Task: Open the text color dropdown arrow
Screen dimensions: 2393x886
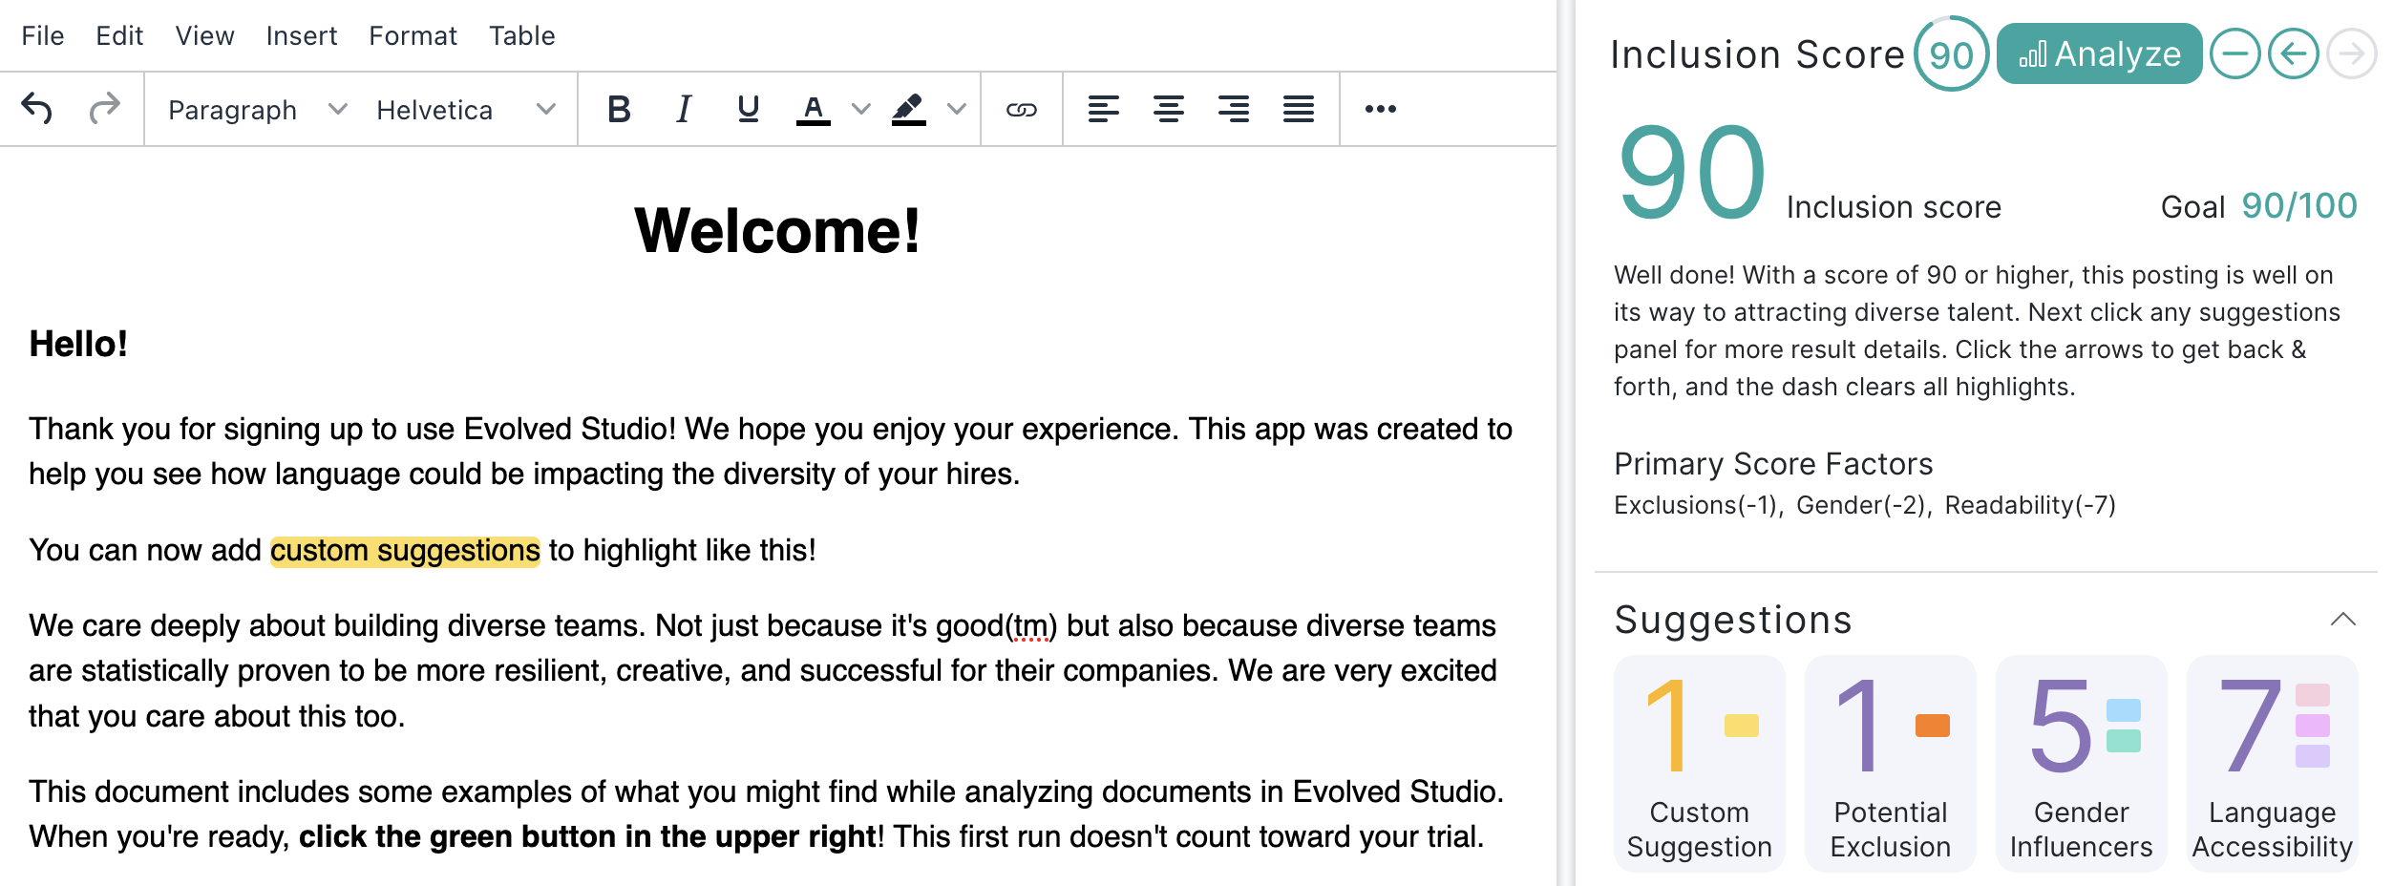Action: click(x=861, y=109)
